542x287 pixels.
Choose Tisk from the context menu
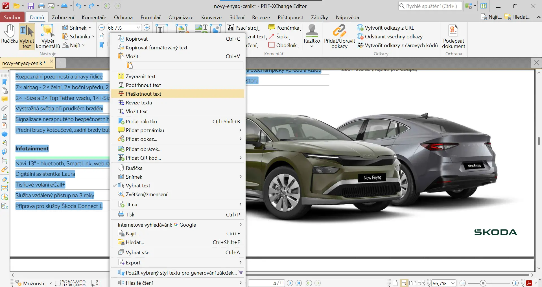tap(178, 214)
